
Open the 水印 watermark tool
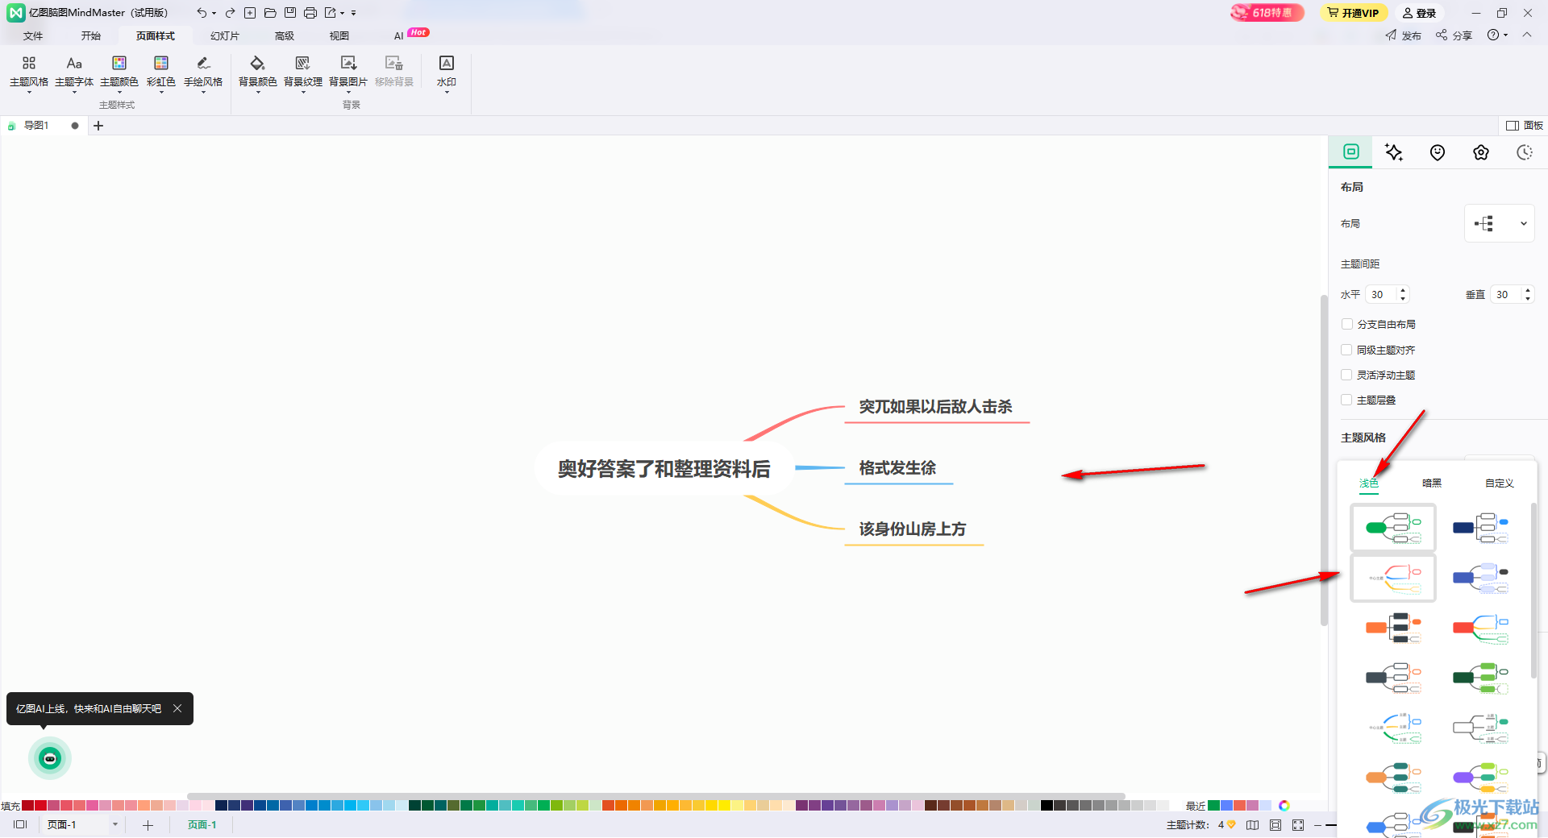pos(447,73)
